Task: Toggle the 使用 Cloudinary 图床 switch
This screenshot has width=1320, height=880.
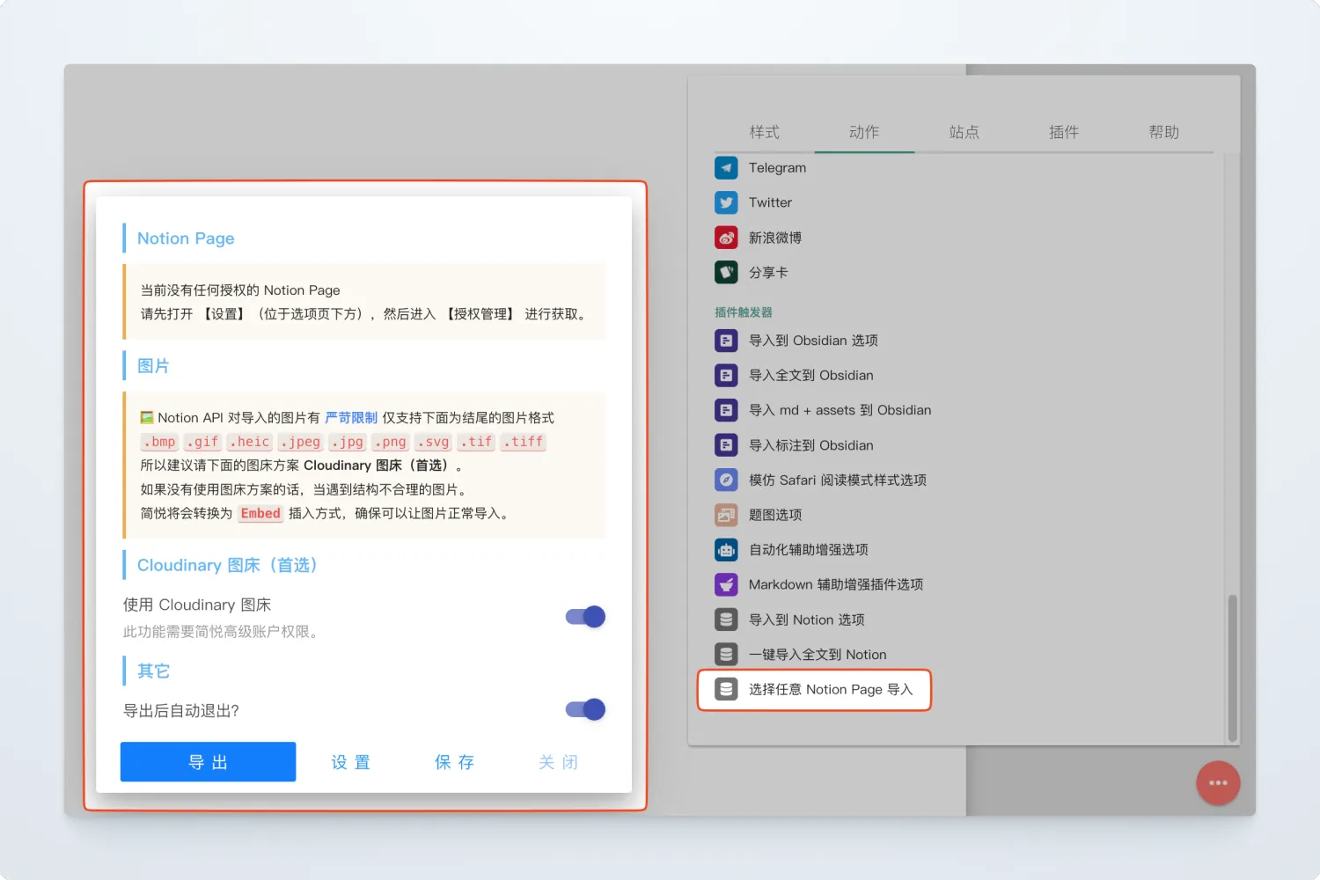Action: (x=585, y=617)
